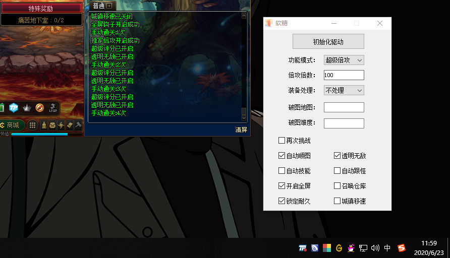This screenshot has height=258, width=450.
Task: Click the chat log scrollbar thumb
Action: click(244, 111)
